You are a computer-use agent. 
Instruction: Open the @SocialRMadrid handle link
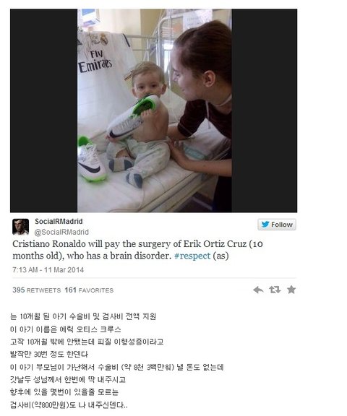click(x=61, y=232)
